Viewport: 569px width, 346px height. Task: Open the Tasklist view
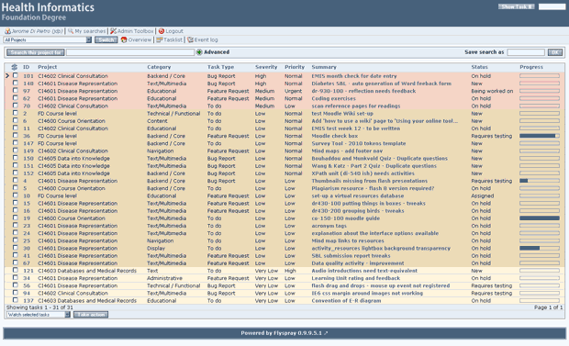point(173,40)
